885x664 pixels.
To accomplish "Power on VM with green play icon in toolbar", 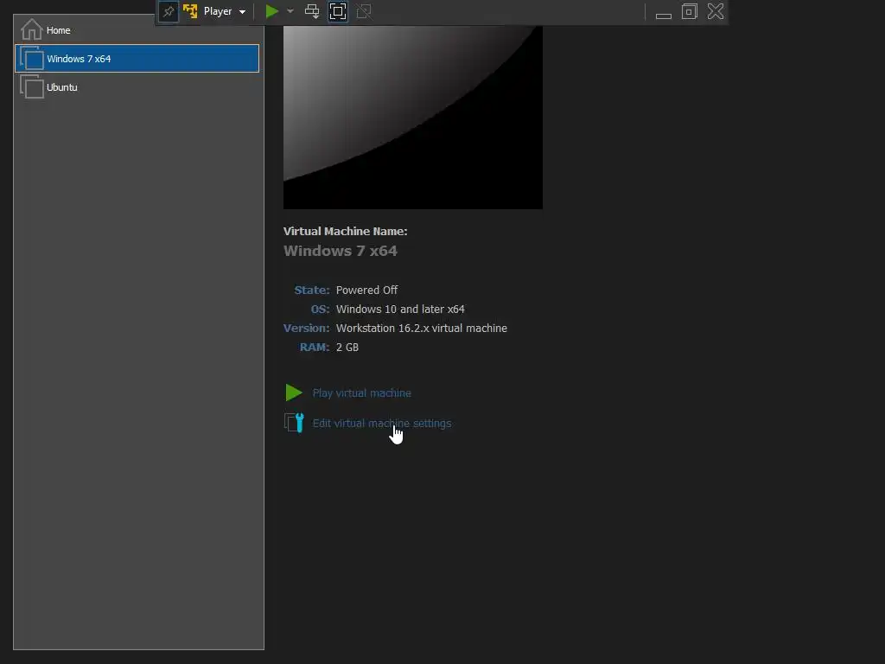I will [x=272, y=11].
